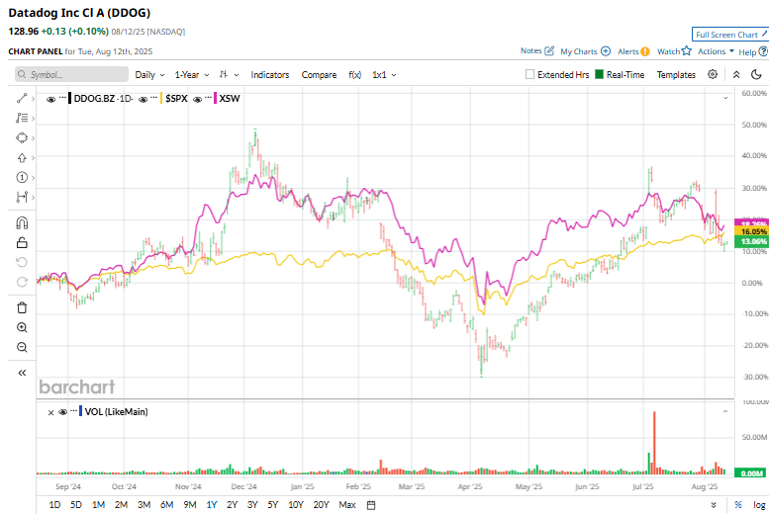The width and height of the screenshot is (769, 515).
Task: Open chart settings gear icon
Action: pyautogui.click(x=713, y=74)
